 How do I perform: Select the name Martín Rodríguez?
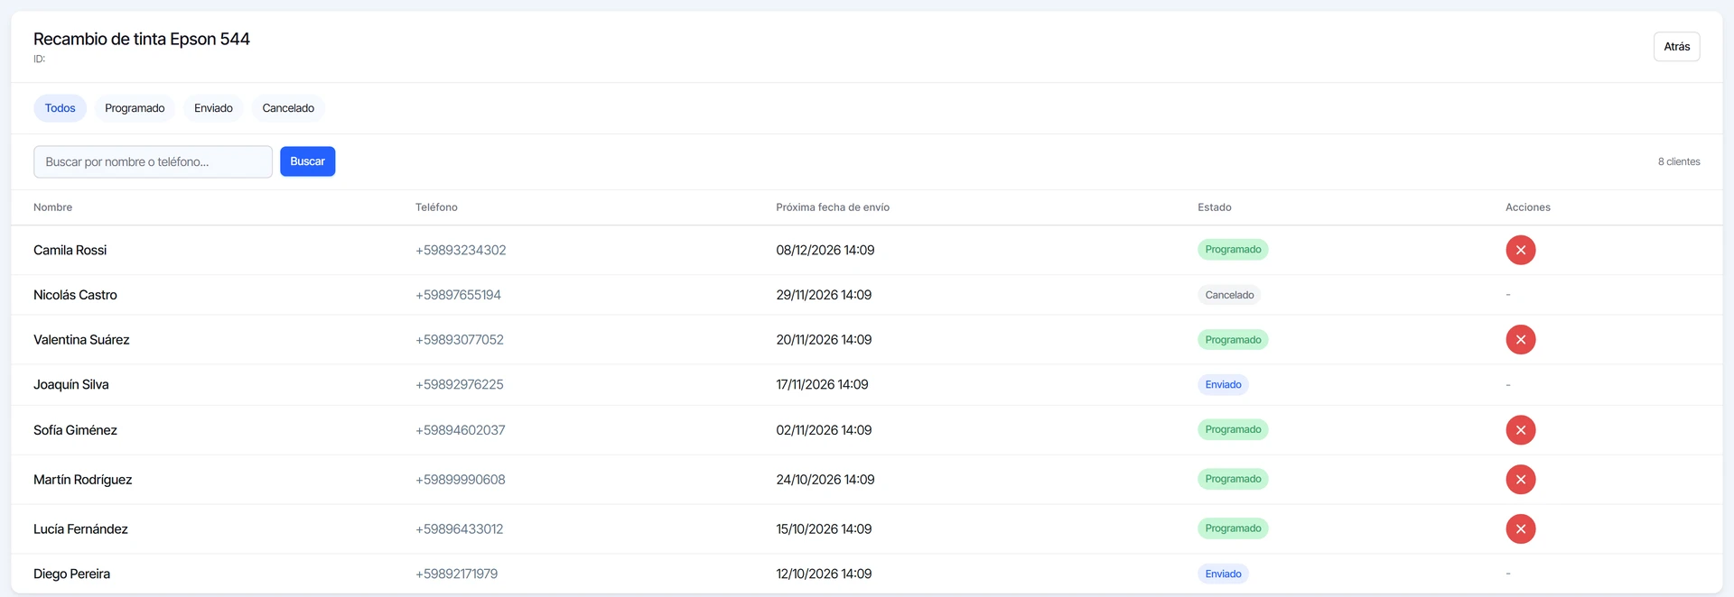point(82,480)
